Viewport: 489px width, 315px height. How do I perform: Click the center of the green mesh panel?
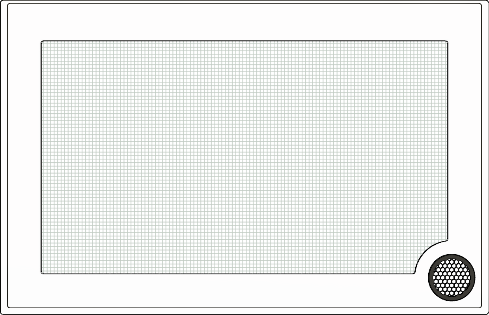pos(244,157)
